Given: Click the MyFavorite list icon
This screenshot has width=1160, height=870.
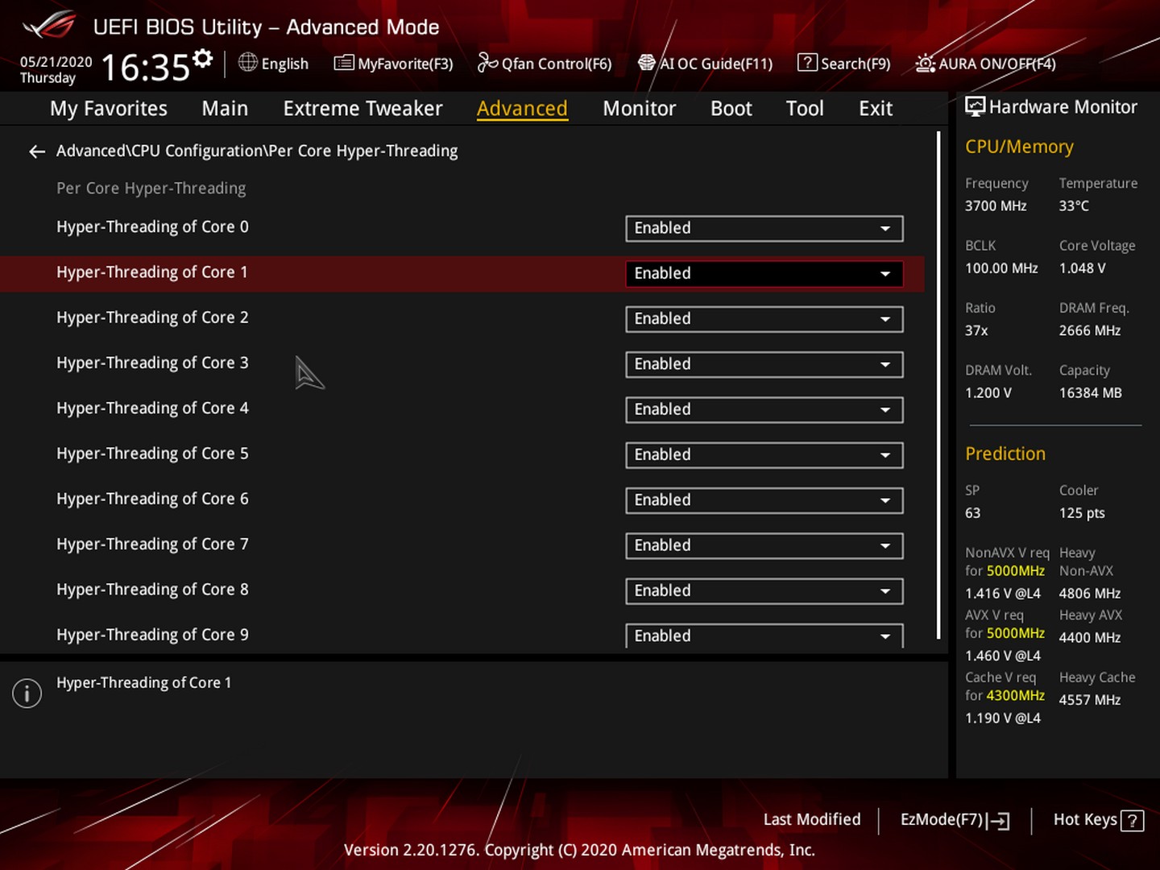Looking at the screenshot, I should click(x=344, y=62).
